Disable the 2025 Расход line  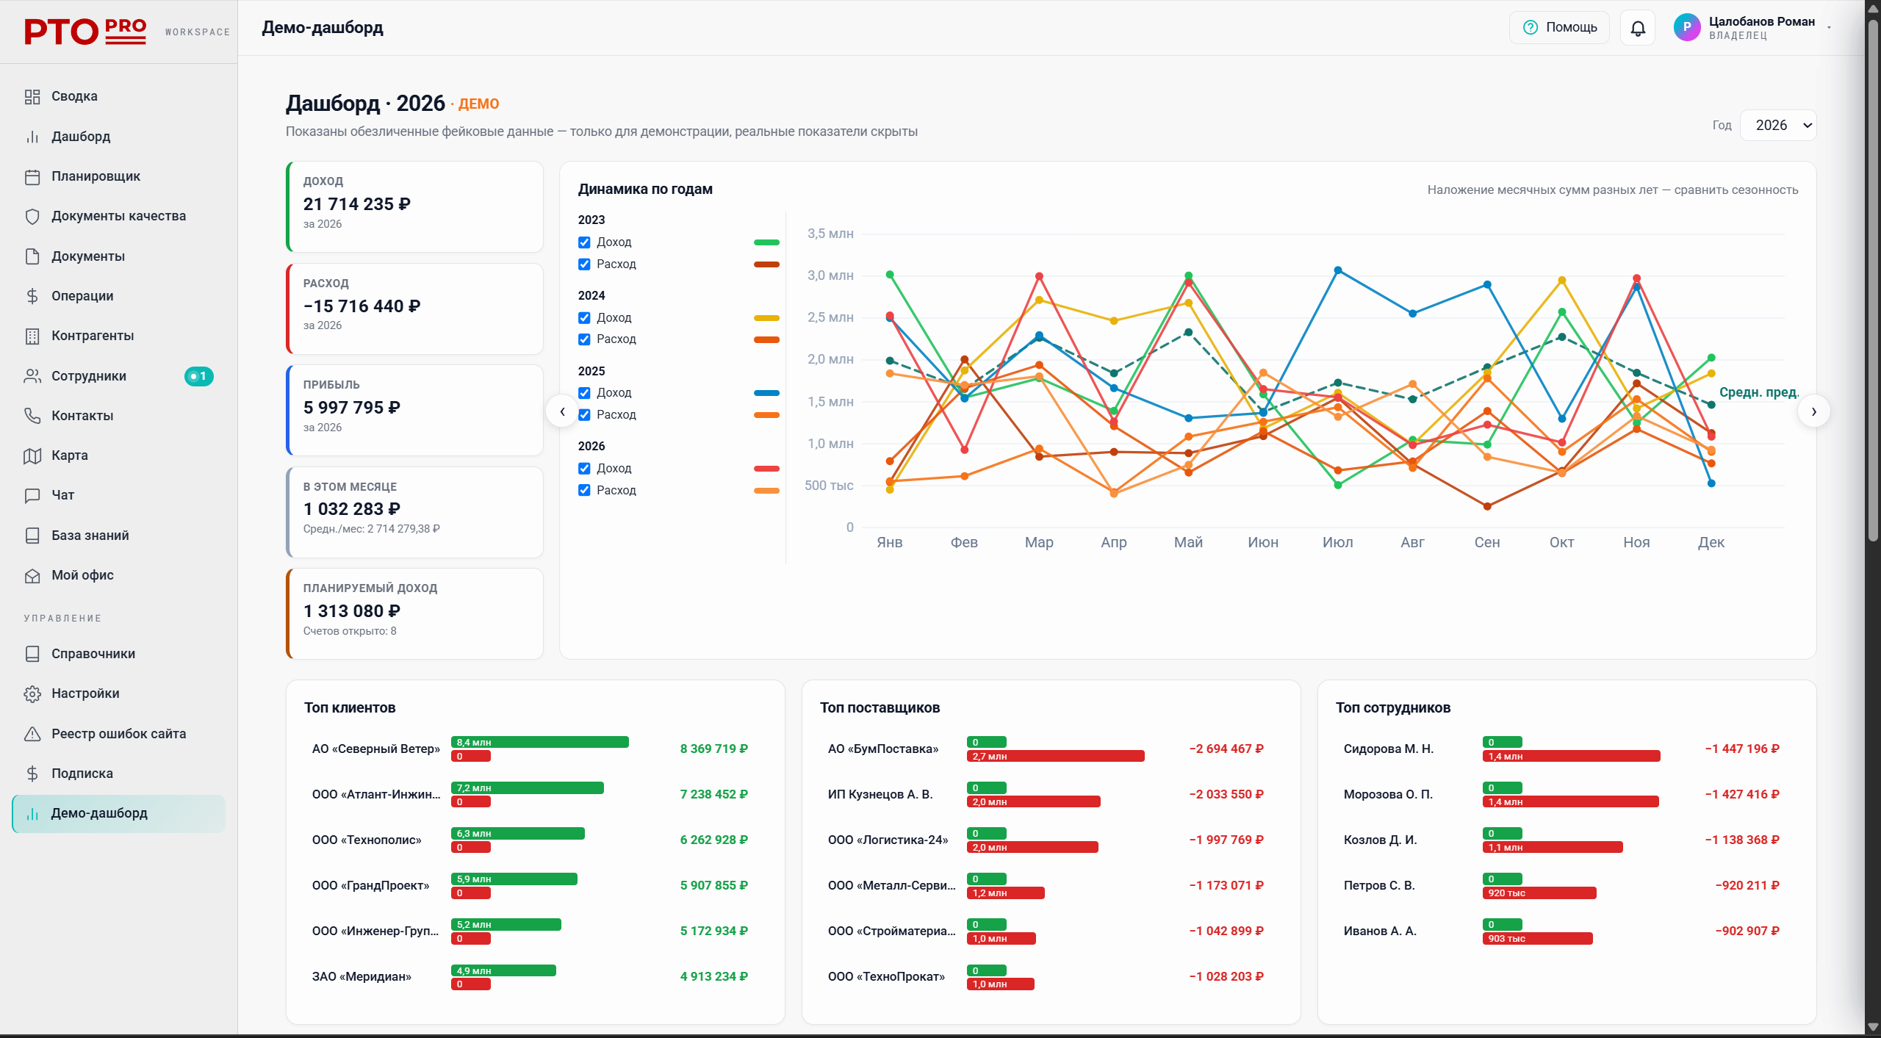coord(584,415)
